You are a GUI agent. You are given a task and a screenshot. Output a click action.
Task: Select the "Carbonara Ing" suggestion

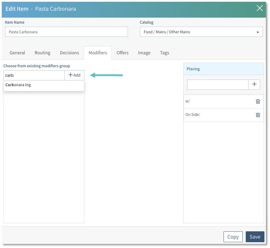coord(18,85)
